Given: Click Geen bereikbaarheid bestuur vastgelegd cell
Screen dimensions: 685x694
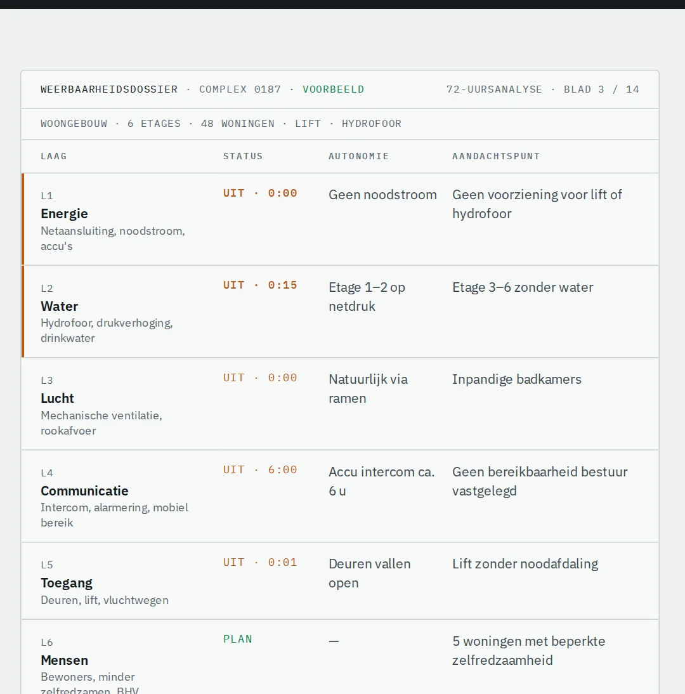Looking at the screenshot, I should (540, 481).
